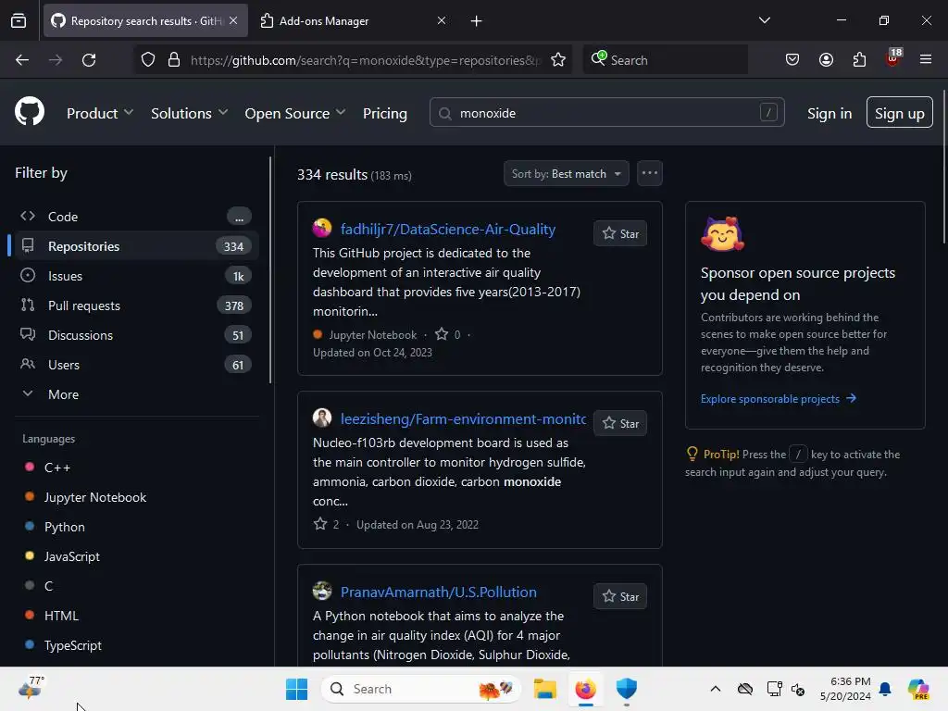Click the browser address bar URL
The height and width of the screenshot is (711, 948).
[365, 60]
